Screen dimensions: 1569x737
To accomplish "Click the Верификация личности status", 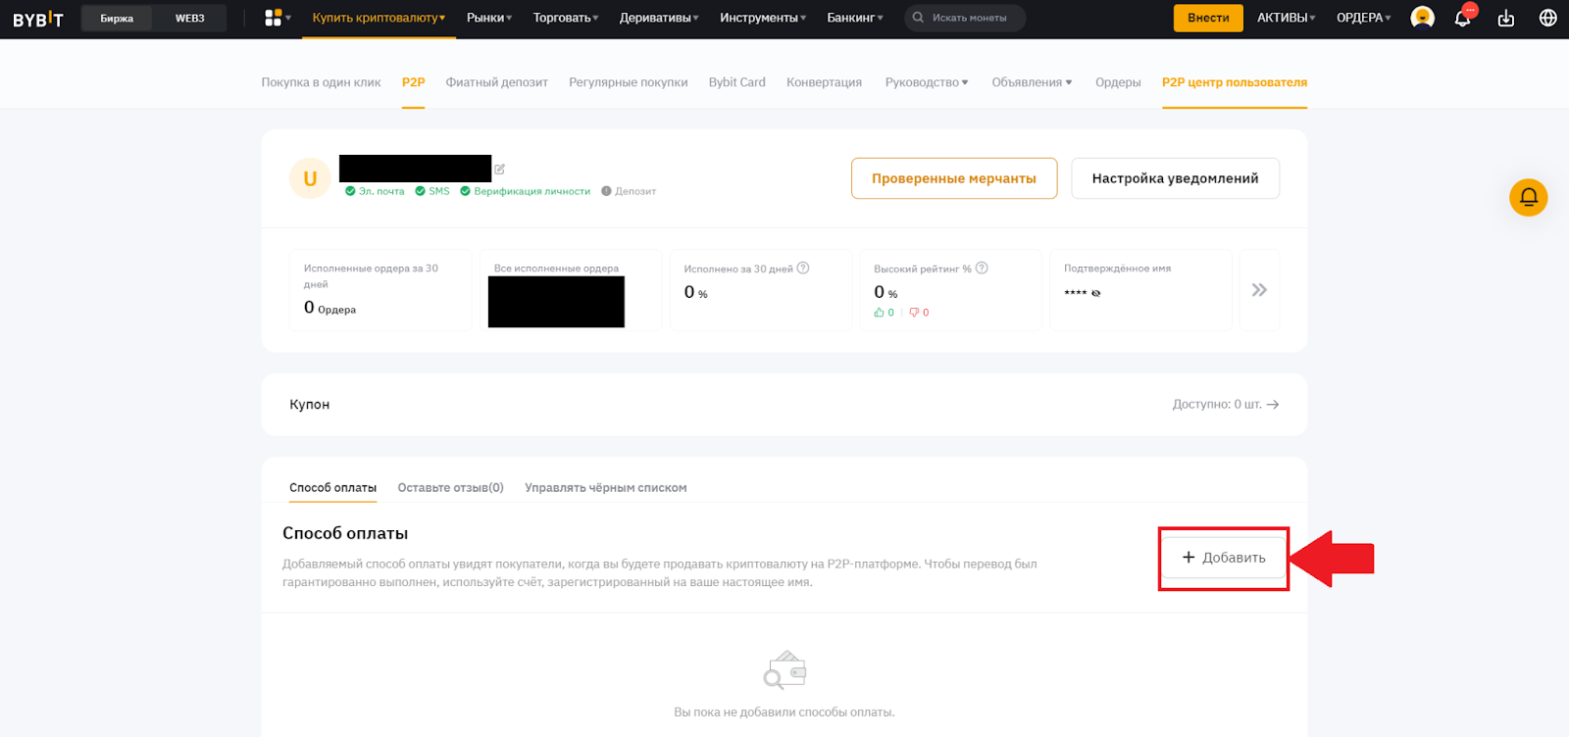I will (x=526, y=191).
